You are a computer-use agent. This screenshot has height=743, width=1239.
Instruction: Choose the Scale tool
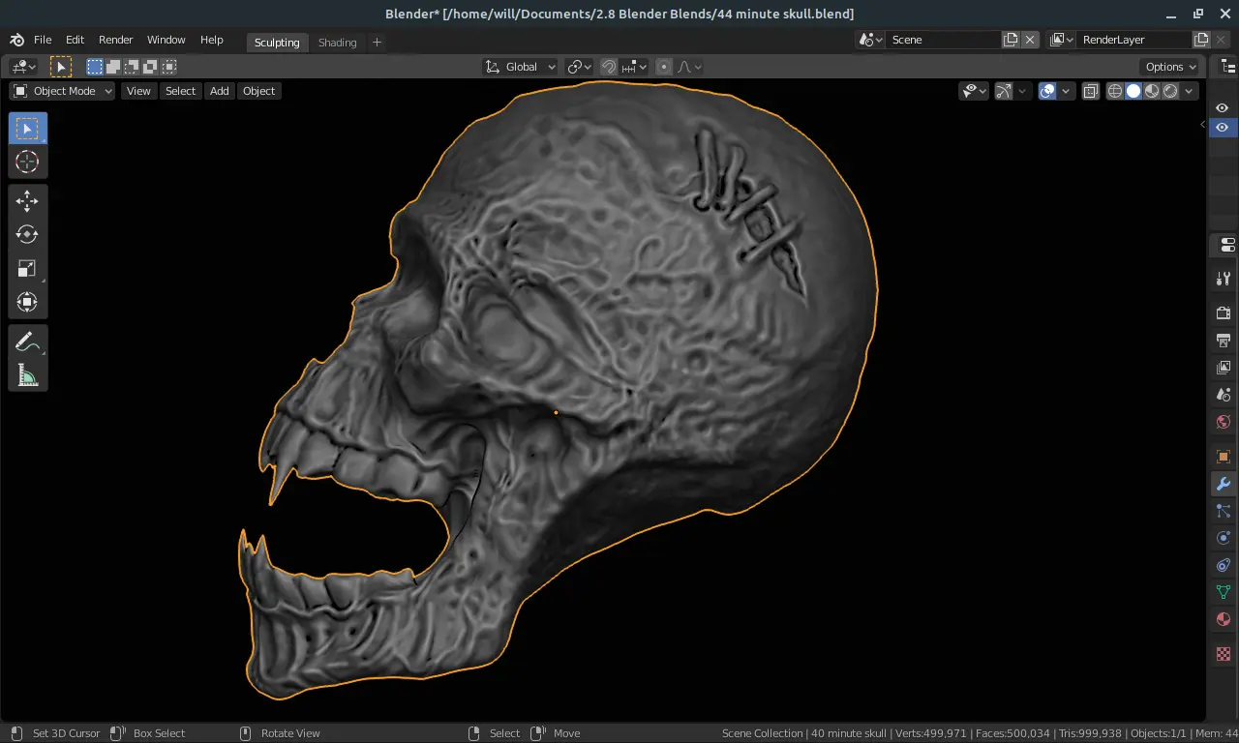27,269
